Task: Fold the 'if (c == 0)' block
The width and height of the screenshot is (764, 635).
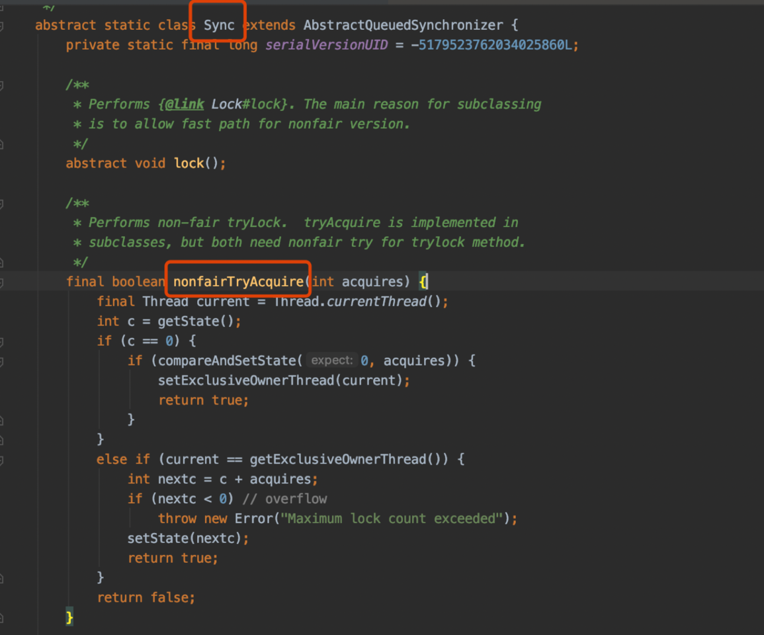Action: click(2, 341)
